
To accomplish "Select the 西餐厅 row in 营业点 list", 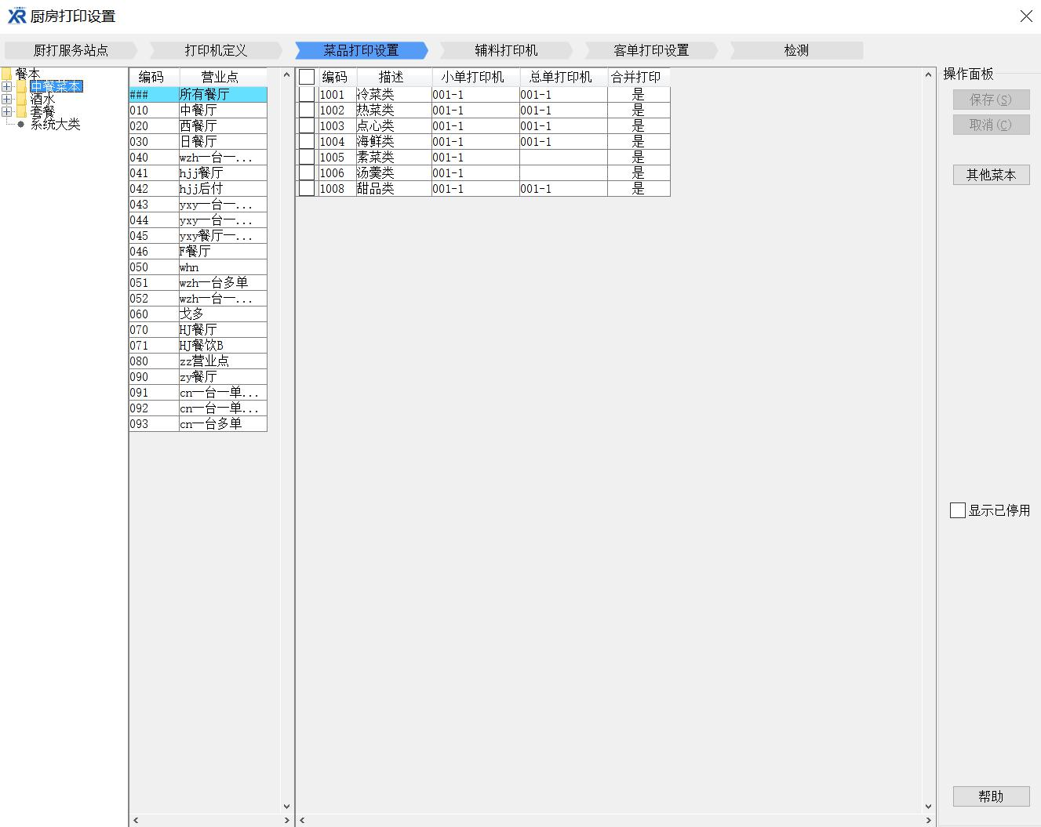I will click(x=198, y=126).
